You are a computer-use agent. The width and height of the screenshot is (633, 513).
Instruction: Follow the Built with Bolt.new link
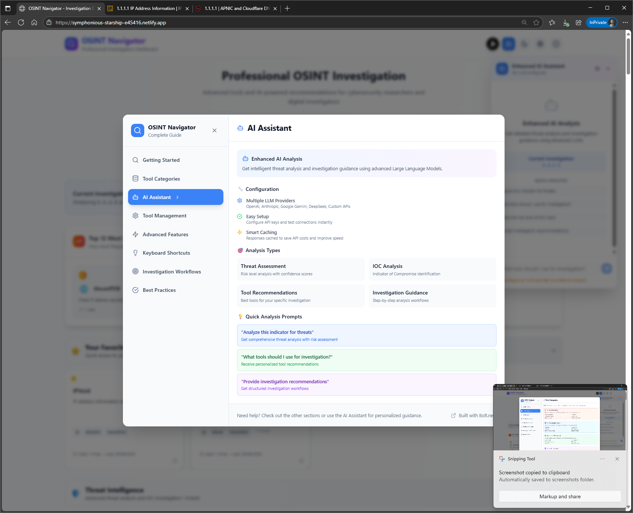coord(472,415)
